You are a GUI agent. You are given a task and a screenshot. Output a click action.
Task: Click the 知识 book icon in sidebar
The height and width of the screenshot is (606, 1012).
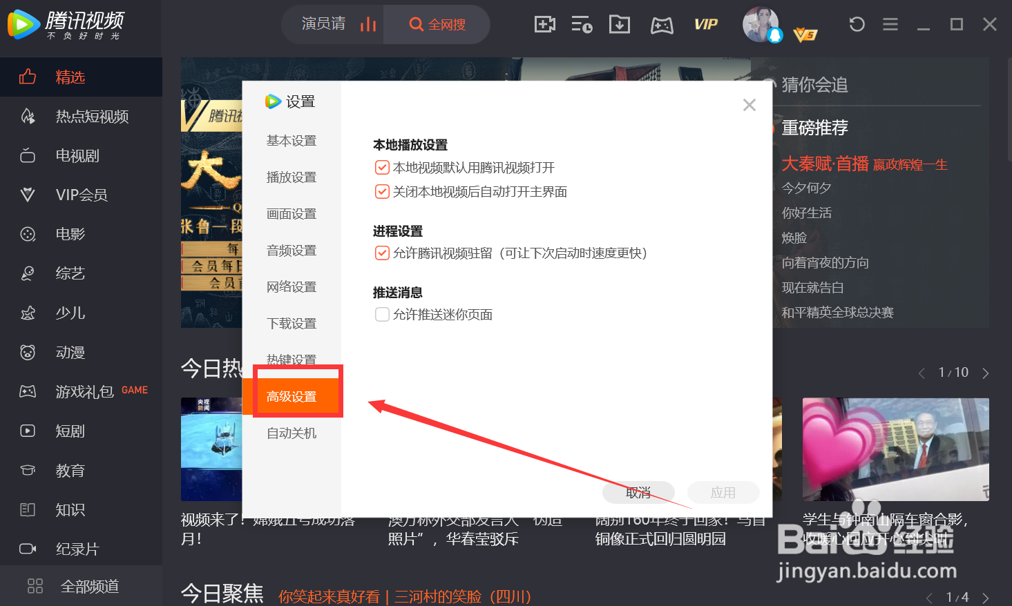coord(28,509)
